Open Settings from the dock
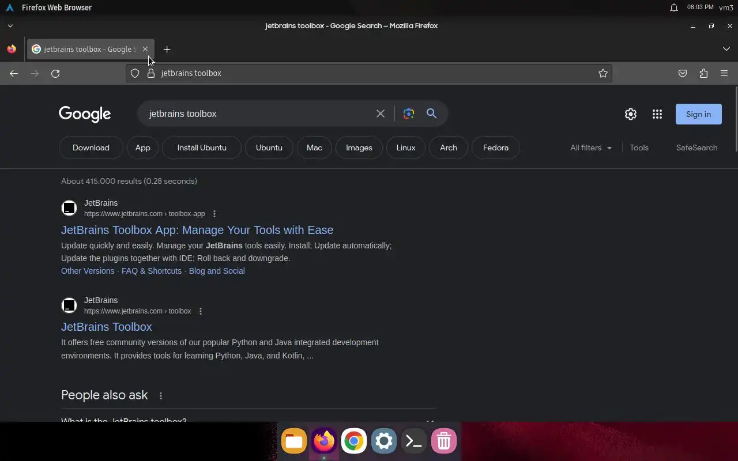Viewport: 738px width, 461px height. [384, 441]
